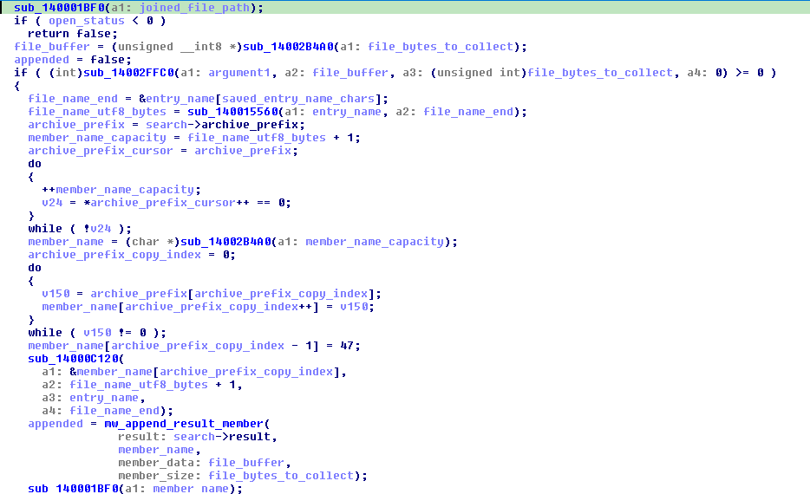Select 'archive_prefix_copy_index = 0;' variable name
The width and height of the screenshot is (810, 494).
pos(114,255)
